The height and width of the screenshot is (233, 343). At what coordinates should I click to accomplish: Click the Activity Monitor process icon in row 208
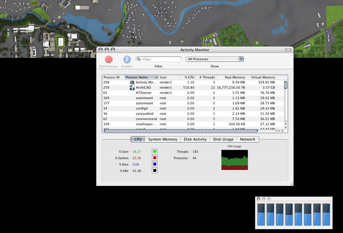pos(132,82)
